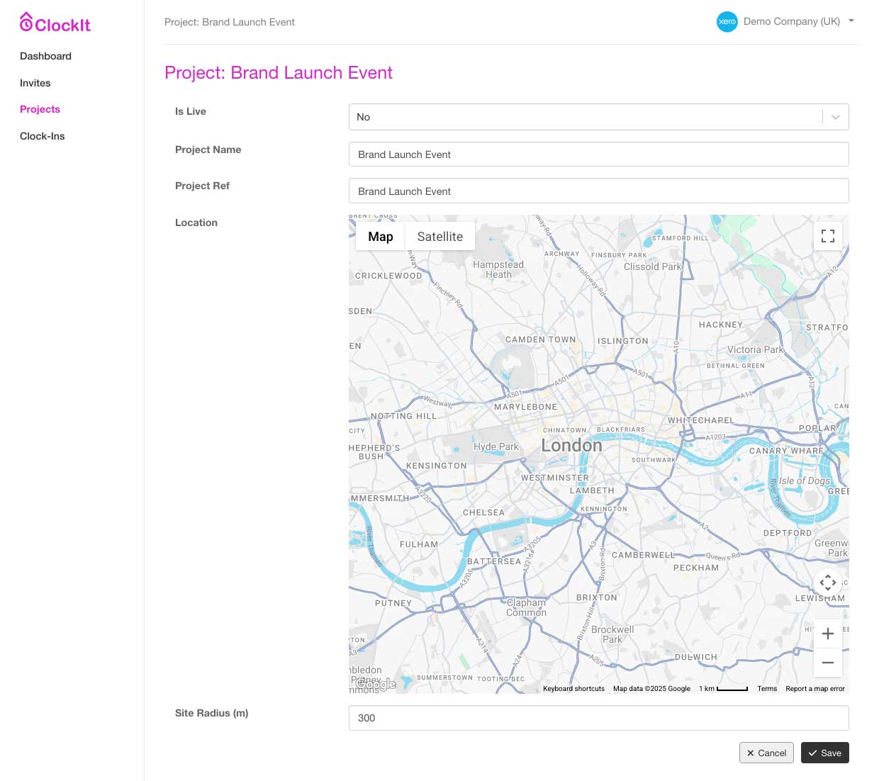879x781 pixels.
Task: Open the map Terms link
Action: (767, 689)
